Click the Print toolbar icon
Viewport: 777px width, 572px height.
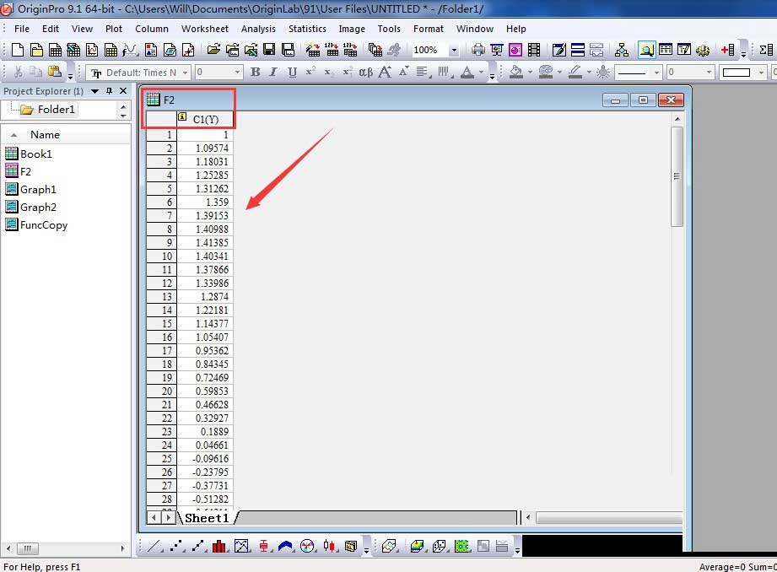point(478,50)
